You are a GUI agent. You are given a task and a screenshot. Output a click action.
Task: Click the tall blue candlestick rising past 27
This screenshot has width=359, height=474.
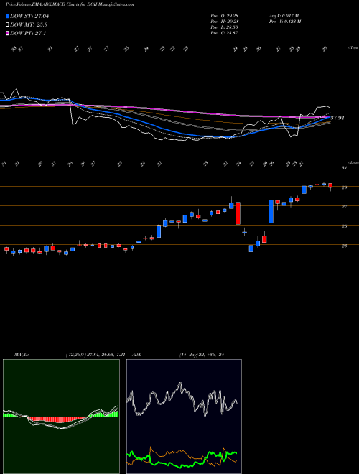pyautogui.click(x=271, y=211)
